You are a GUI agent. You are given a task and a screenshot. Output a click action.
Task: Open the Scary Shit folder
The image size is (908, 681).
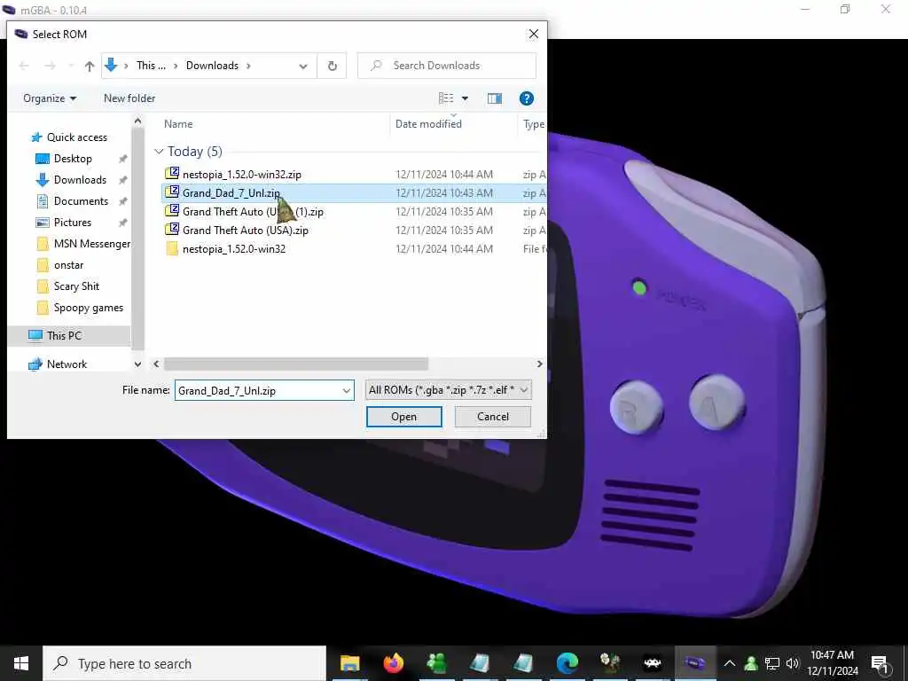point(76,286)
